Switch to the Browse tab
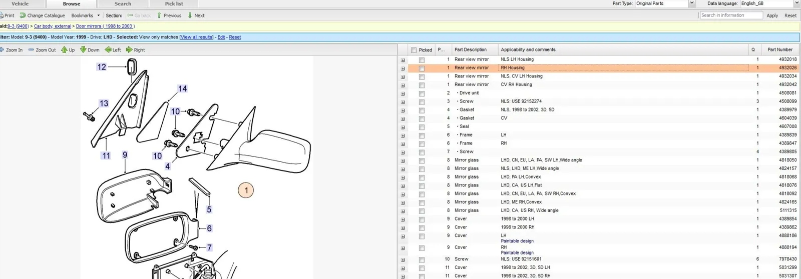 72,3
